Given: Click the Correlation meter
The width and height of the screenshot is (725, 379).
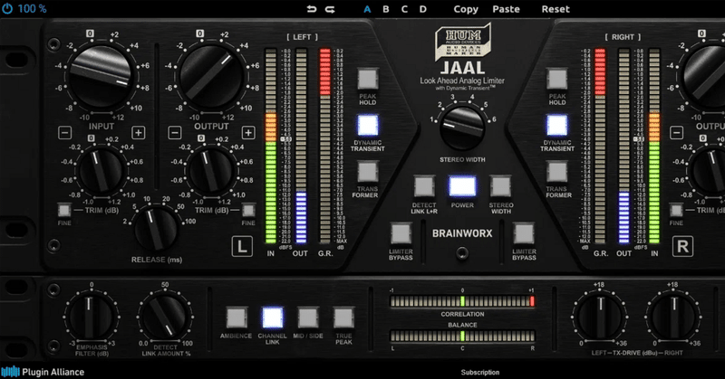Looking at the screenshot, I should (x=462, y=301).
